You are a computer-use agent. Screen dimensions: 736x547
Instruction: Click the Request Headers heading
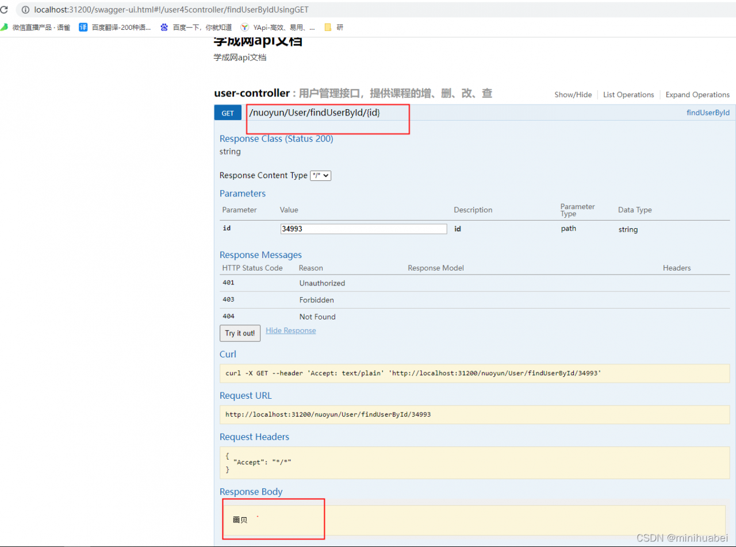(x=254, y=437)
